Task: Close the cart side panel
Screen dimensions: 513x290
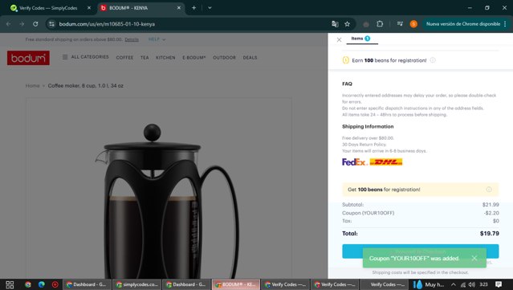Action: click(x=339, y=39)
